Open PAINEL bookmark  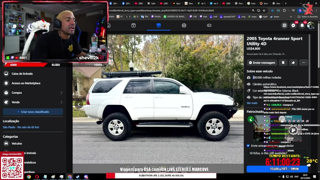156,17
